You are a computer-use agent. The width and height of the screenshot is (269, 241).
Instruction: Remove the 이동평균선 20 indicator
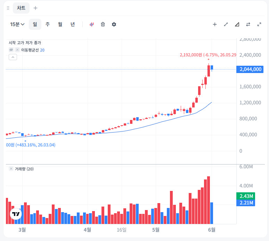pos(17,50)
